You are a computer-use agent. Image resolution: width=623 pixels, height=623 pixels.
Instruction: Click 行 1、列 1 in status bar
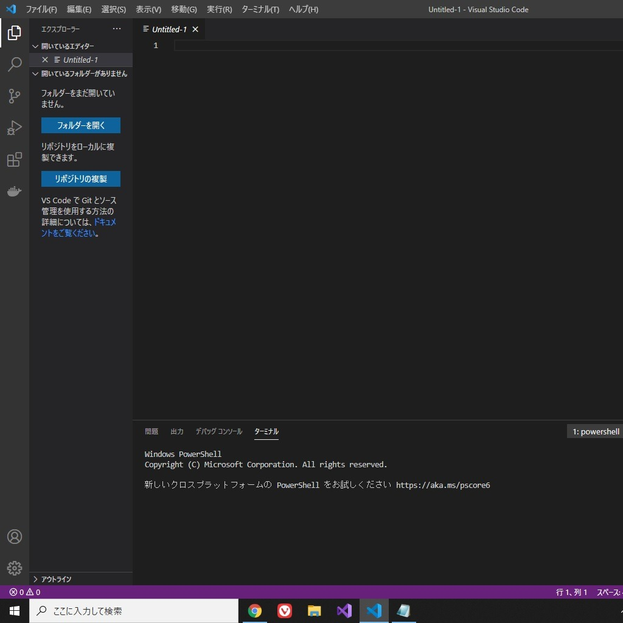571,592
